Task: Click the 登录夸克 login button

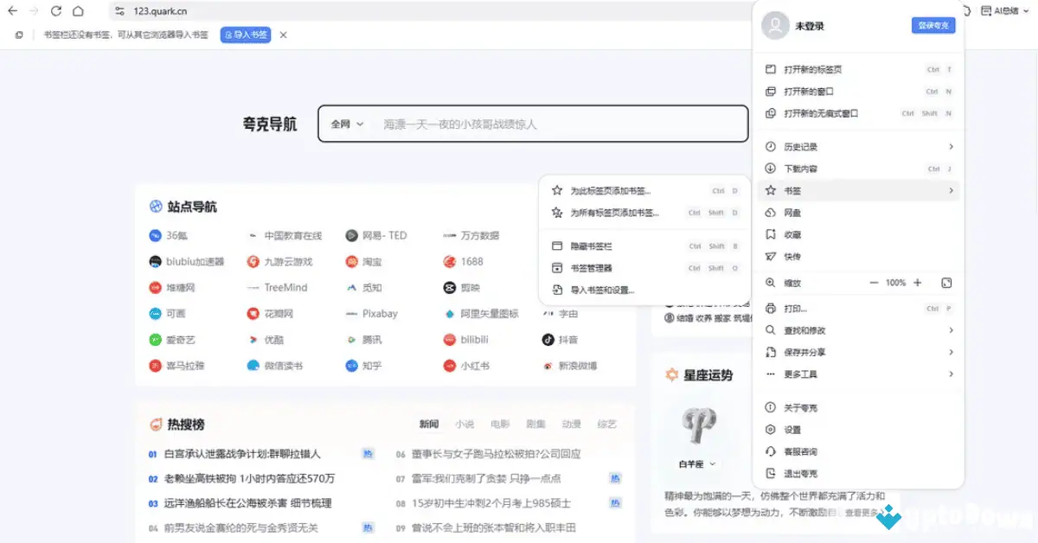Action: (x=933, y=25)
